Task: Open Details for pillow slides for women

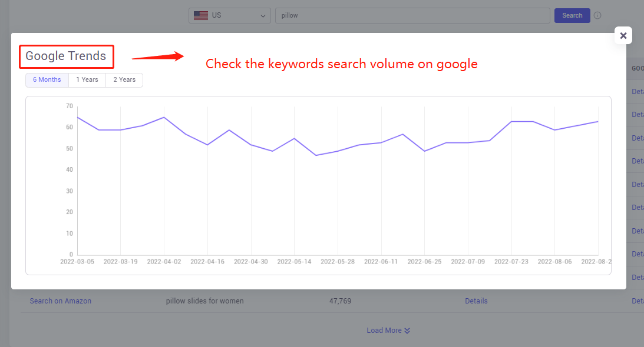Action: (476, 301)
